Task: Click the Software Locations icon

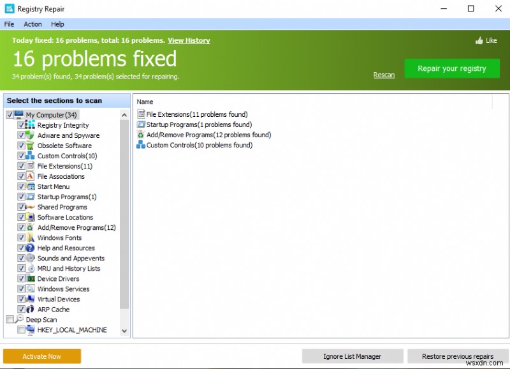Action: [x=30, y=217]
